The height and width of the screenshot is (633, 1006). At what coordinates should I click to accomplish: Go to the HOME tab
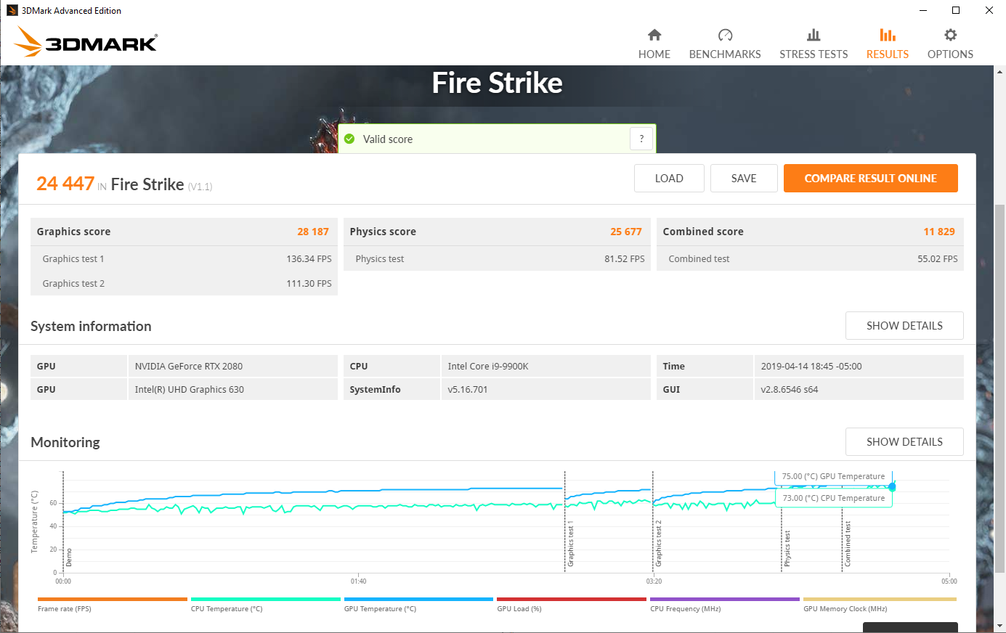[654, 54]
